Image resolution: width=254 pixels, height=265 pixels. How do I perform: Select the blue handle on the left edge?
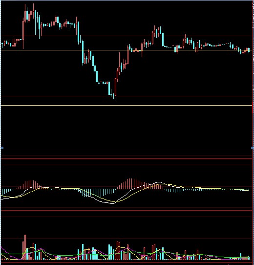2,148
